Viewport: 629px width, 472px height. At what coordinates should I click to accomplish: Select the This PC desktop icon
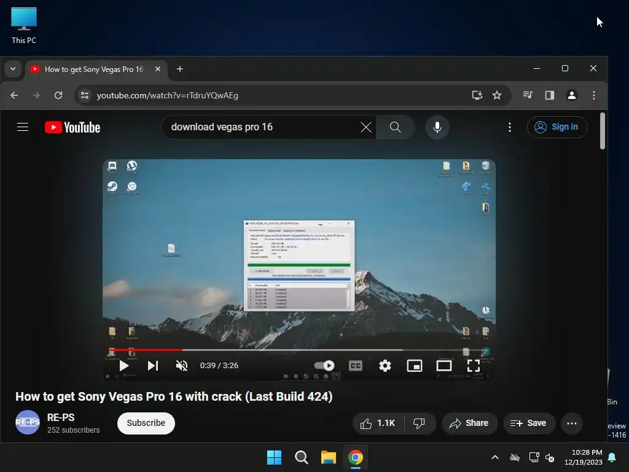[24, 25]
